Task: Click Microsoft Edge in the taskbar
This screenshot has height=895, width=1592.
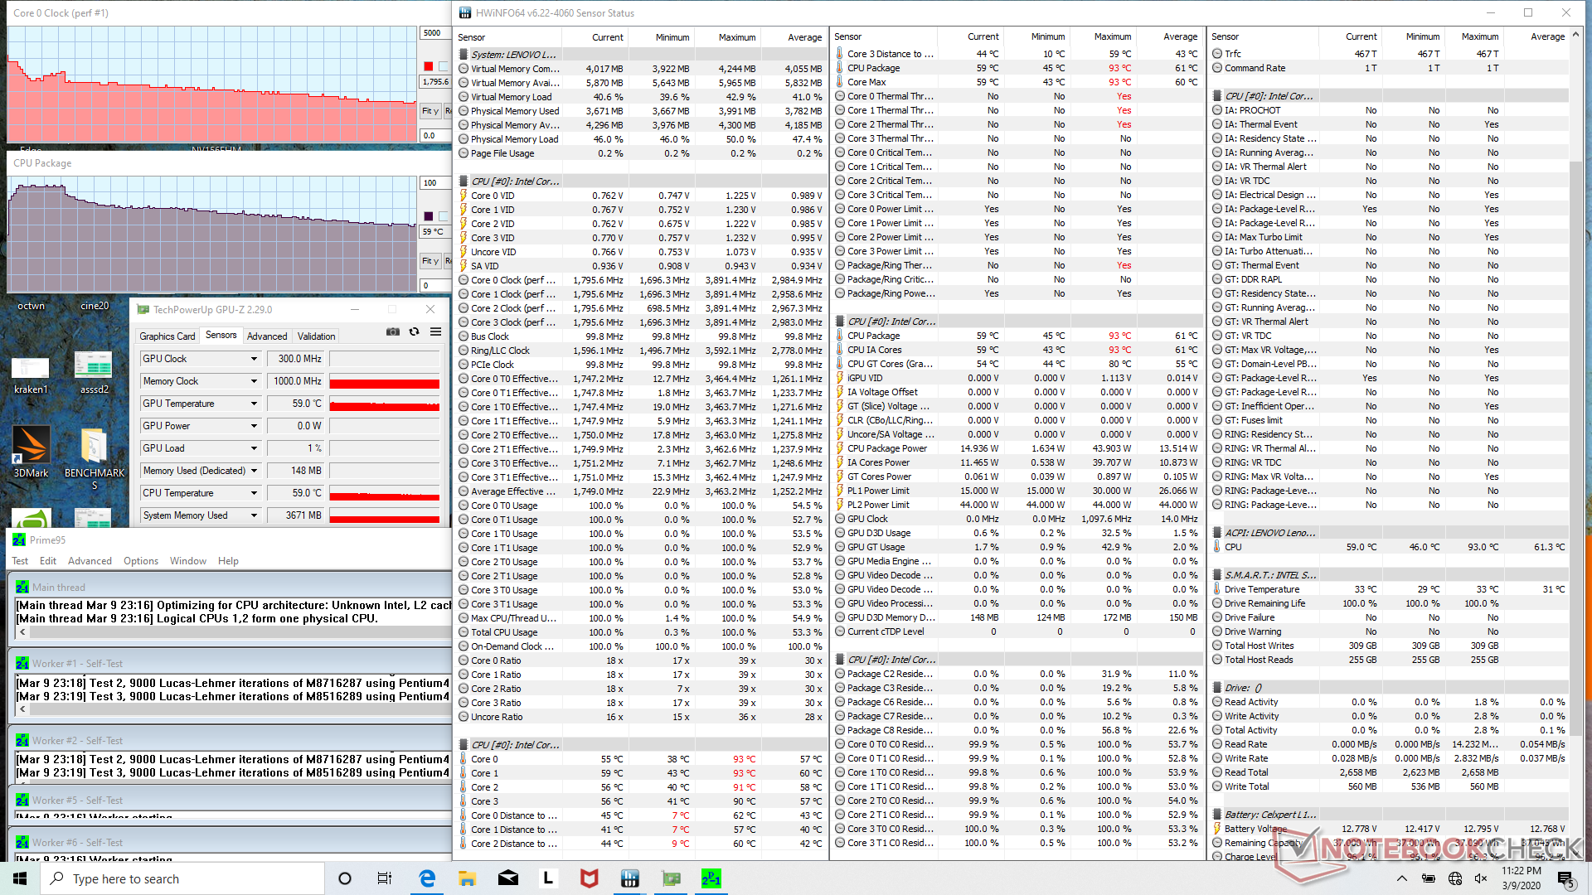Action: coord(427,878)
